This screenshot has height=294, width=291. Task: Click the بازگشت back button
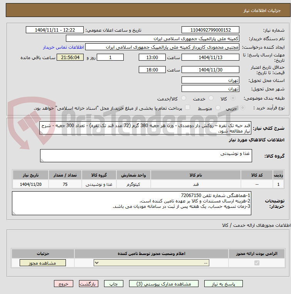pos(89,284)
